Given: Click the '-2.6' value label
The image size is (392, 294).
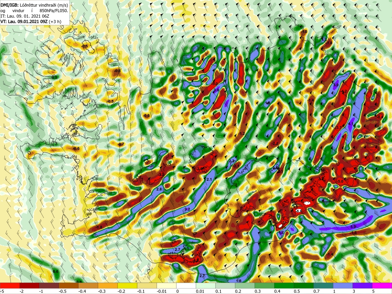Looking at the screenshot, I should [162, 174].
